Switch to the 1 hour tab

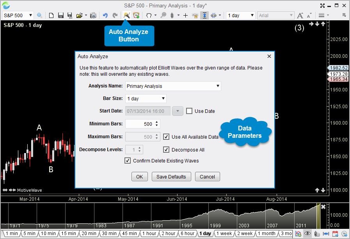point(149,234)
